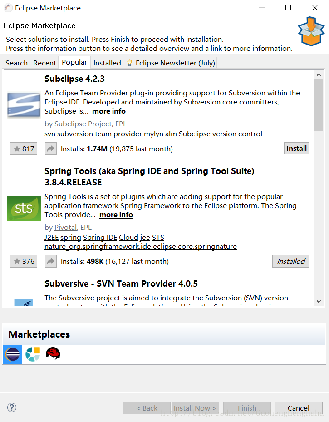Click the Subversive - SVN Team Provider 4.0.5 title
This screenshot has width=329, height=422.
click(x=121, y=283)
